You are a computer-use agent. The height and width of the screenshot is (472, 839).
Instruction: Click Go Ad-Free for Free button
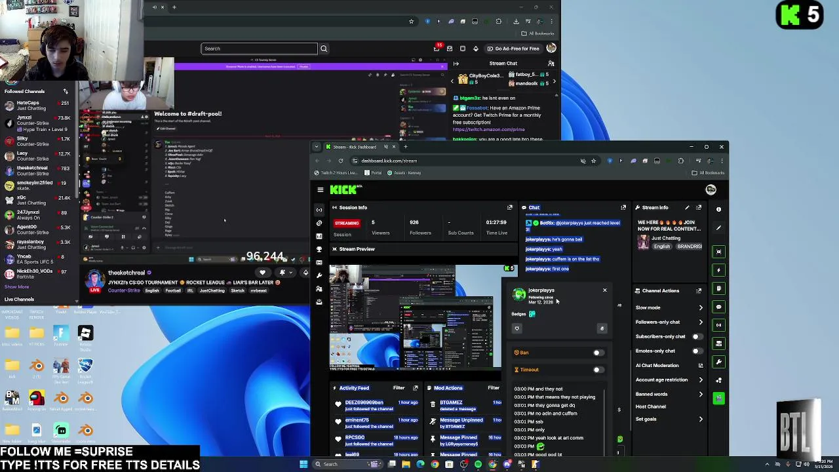pyautogui.click(x=513, y=49)
